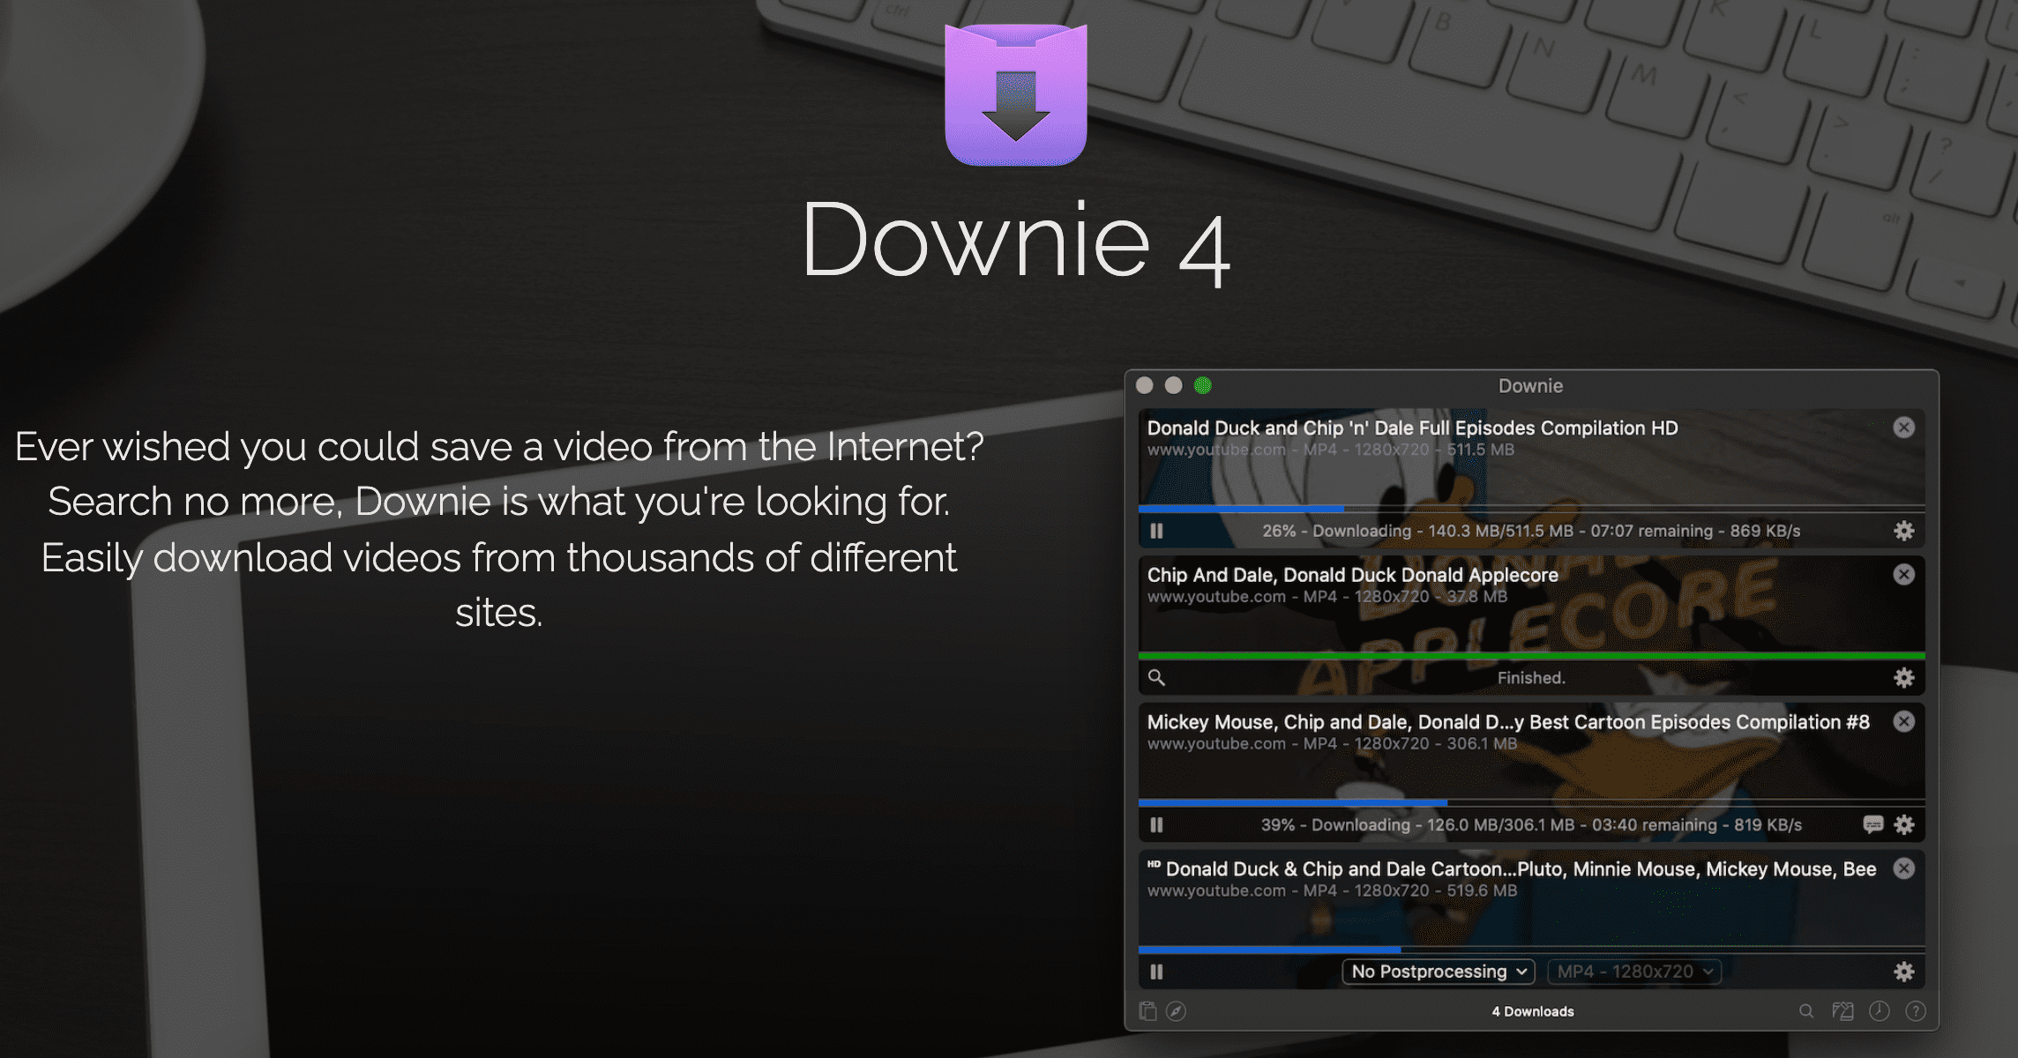Expand the No Postprocessing dropdown

pos(1438,972)
